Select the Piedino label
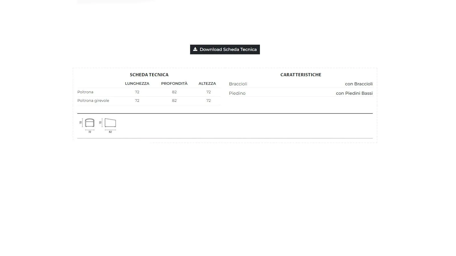This screenshot has height=256, width=456. [237, 93]
